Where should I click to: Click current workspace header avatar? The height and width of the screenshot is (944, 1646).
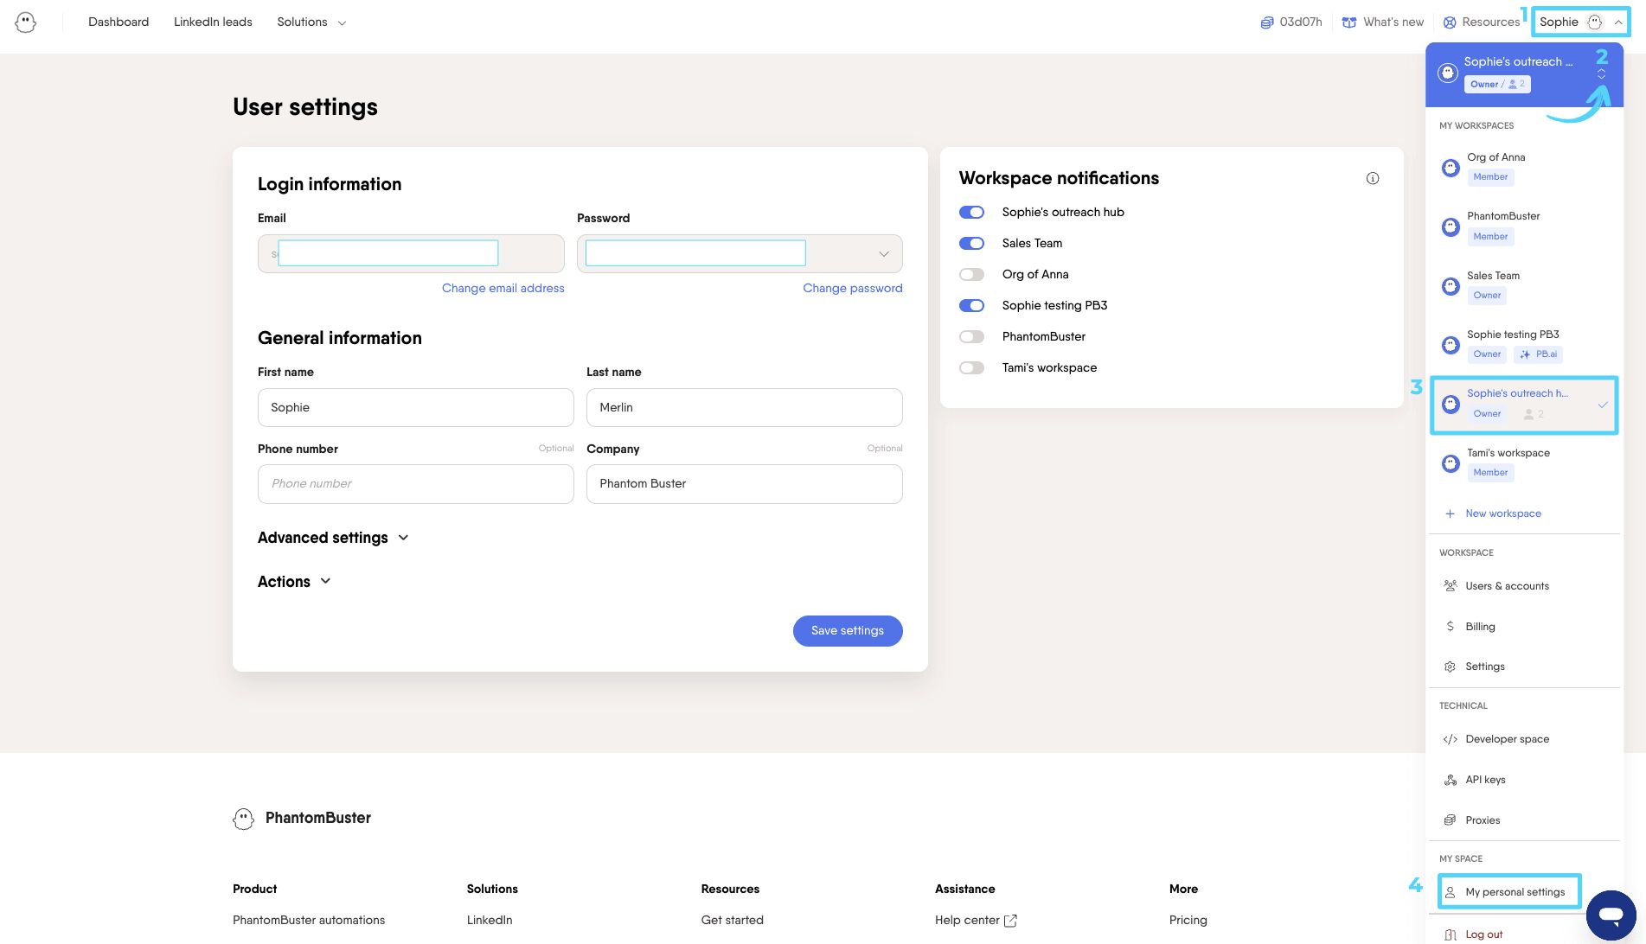1448,73
